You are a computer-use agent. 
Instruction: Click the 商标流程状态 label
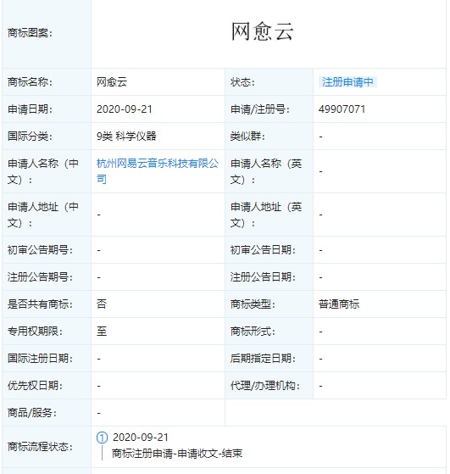pyautogui.click(x=40, y=447)
